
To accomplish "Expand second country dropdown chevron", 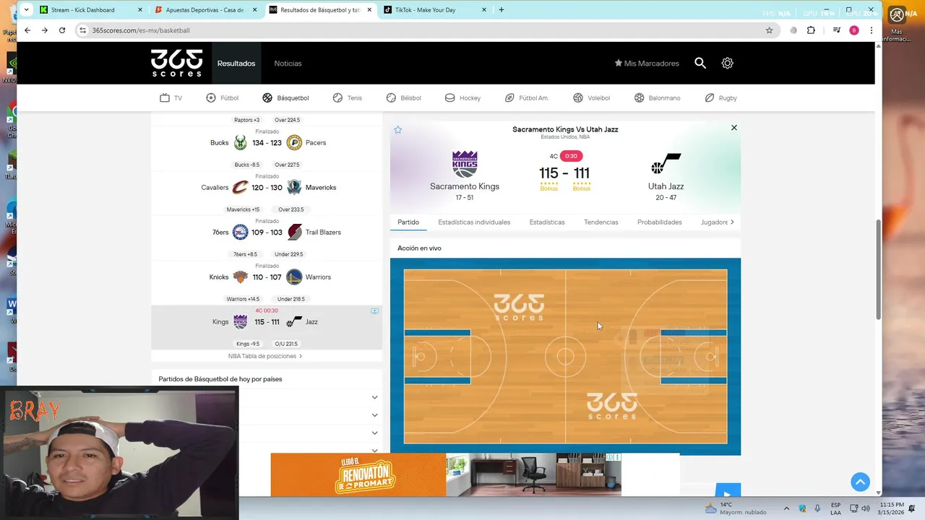I will point(374,415).
